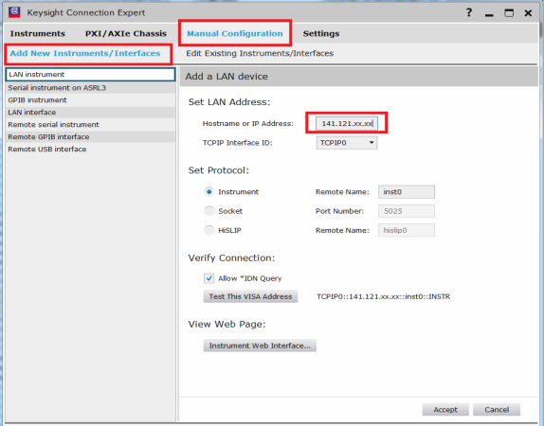Click the Keysight Connection Expert app icon
Screen dimensions: 544x426
(14, 12)
